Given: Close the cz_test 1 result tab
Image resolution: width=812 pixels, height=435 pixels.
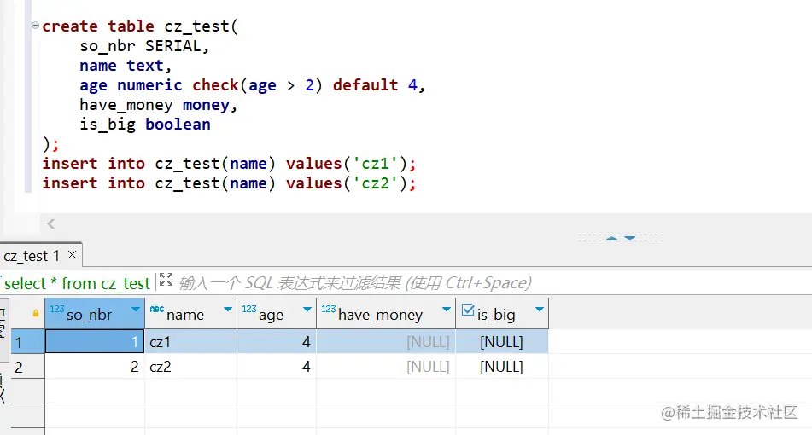Looking at the screenshot, I should 72,254.
